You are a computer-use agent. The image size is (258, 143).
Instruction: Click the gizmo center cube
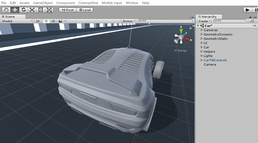point(181,38)
